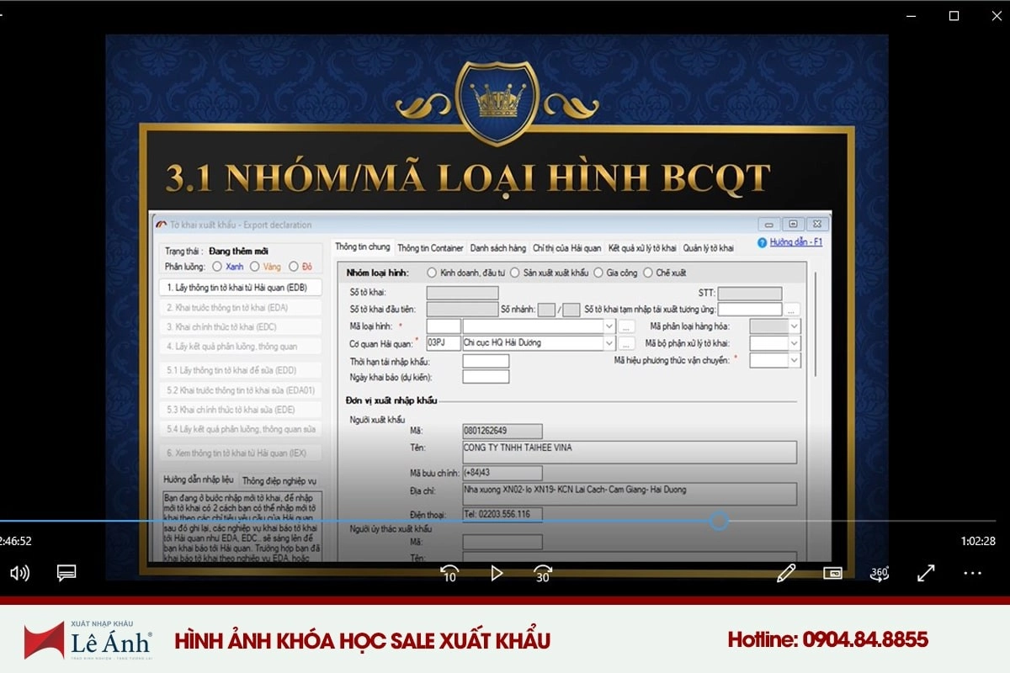Skip forward 30 seconds
The height and width of the screenshot is (673, 1010).
point(543,574)
